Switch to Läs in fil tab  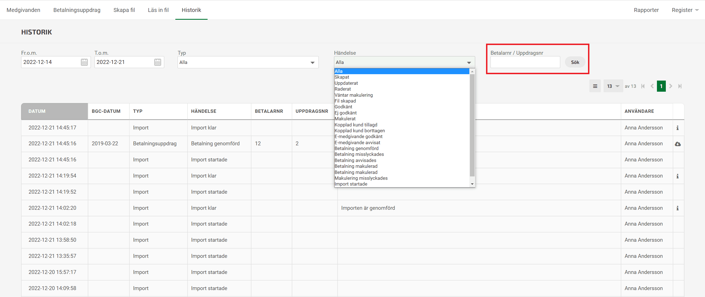[x=158, y=10]
